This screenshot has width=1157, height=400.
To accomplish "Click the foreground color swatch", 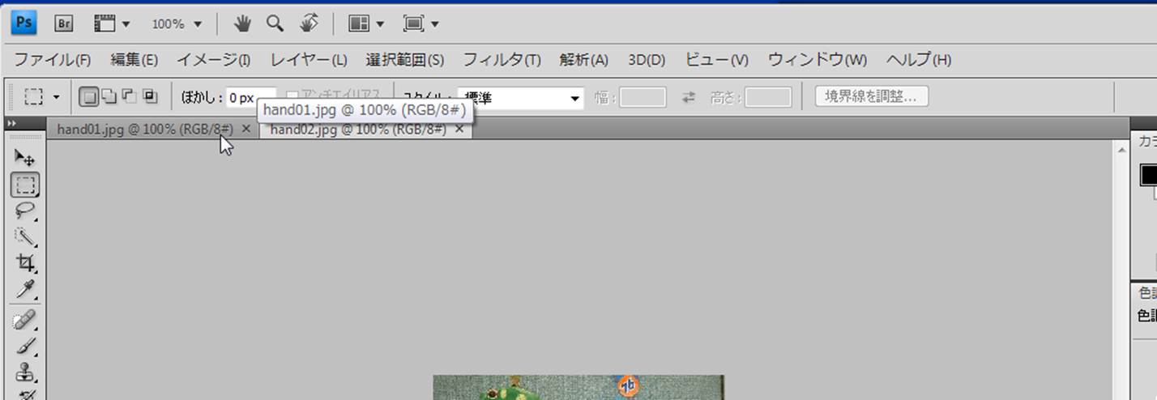I will 1148,174.
